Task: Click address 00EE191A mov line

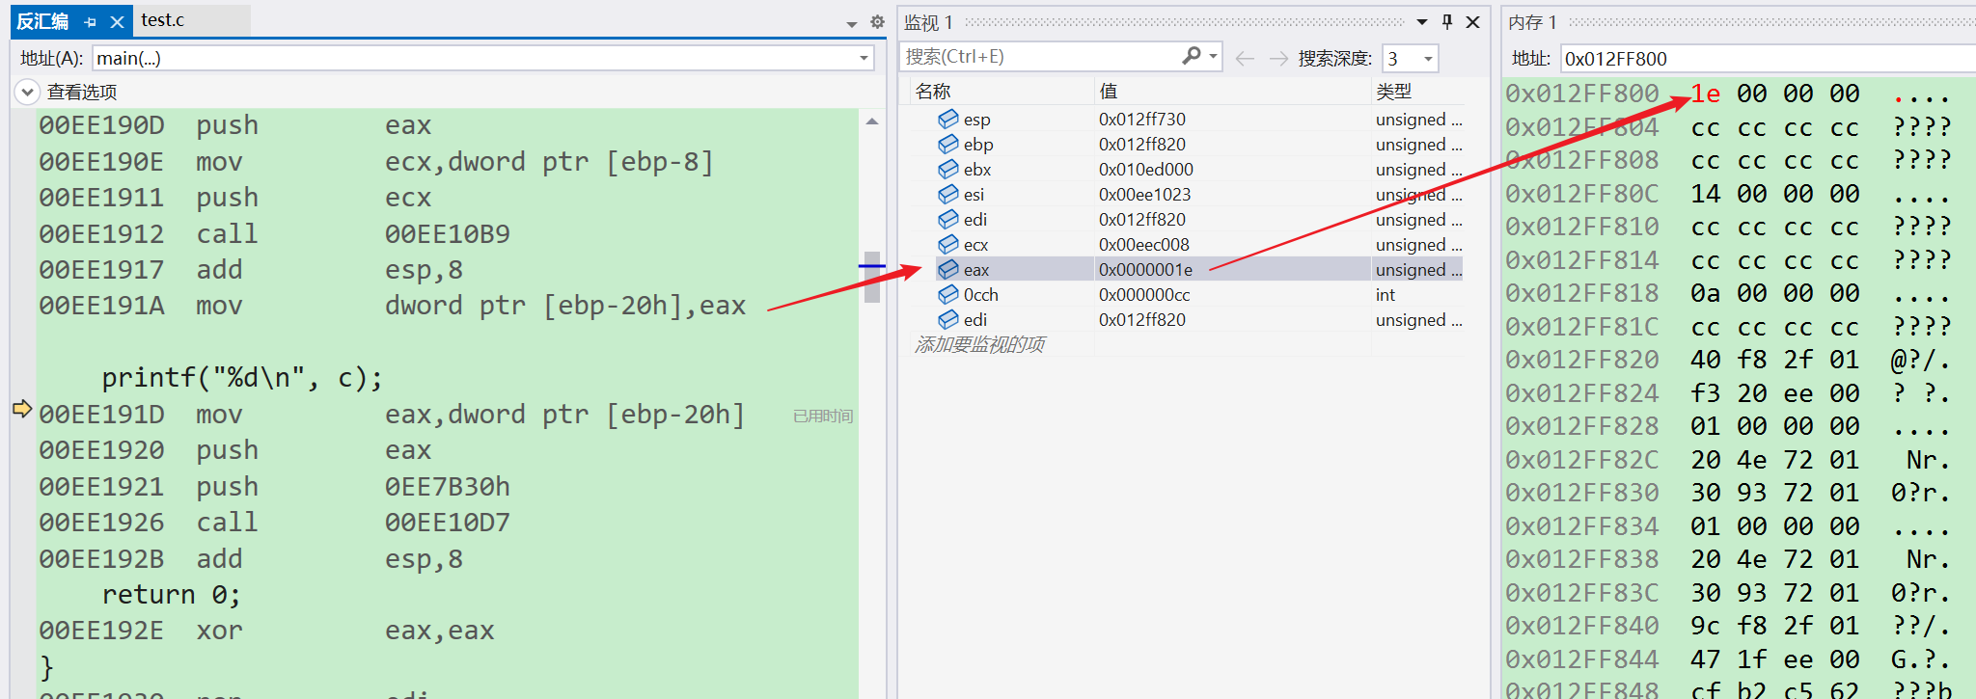Action: (393, 306)
